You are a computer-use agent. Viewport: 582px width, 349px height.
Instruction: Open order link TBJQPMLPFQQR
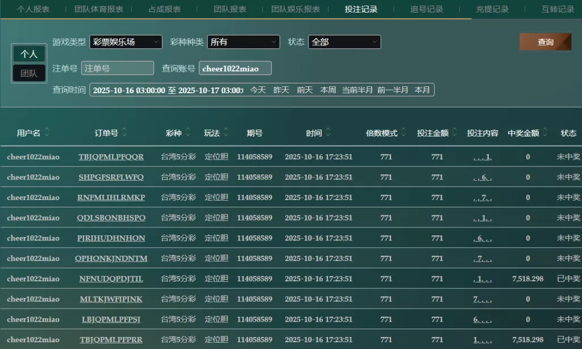[x=111, y=157]
